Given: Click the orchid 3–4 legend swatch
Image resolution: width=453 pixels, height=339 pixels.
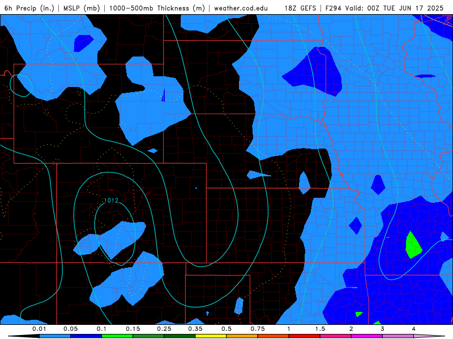Looking at the screenshot, I should pyautogui.click(x=398, y=336).
